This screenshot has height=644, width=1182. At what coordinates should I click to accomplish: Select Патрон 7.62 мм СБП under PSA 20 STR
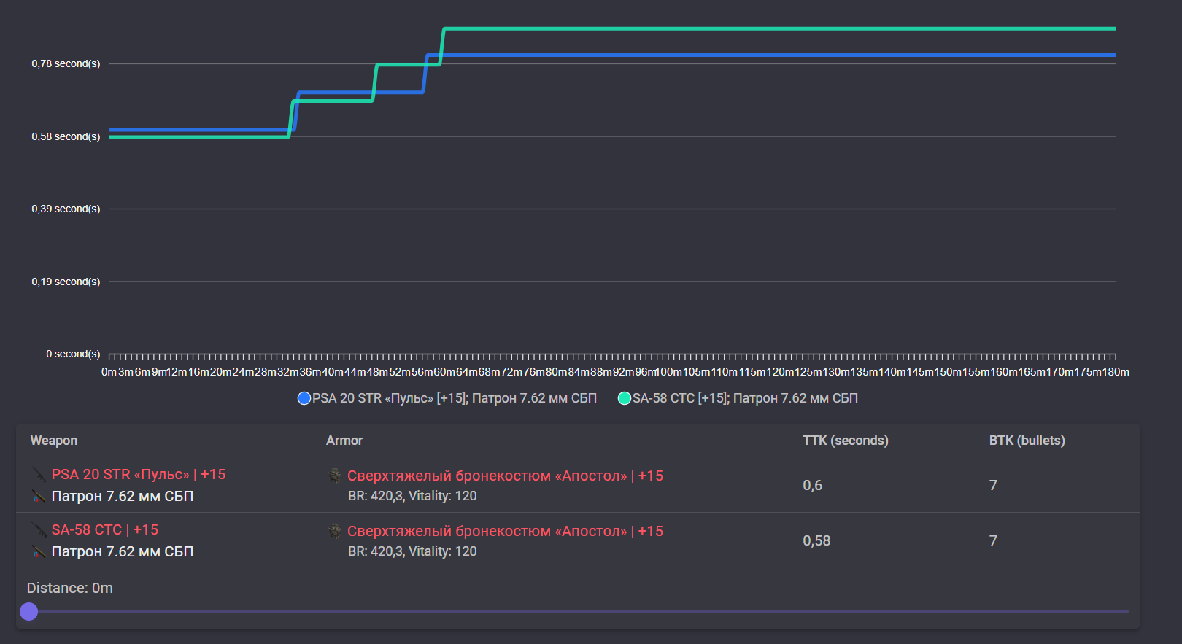click(x=123, y=497)
